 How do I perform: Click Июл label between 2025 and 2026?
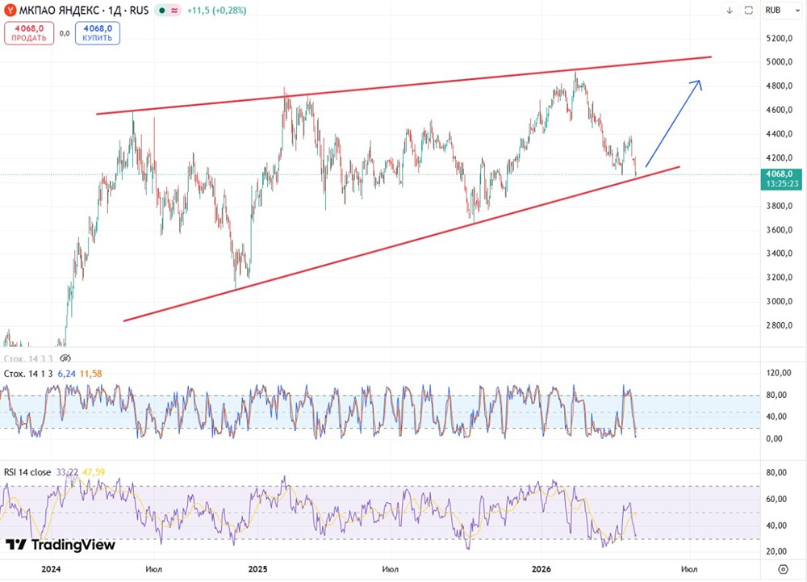pyautogui.click(x=390, y=568)
